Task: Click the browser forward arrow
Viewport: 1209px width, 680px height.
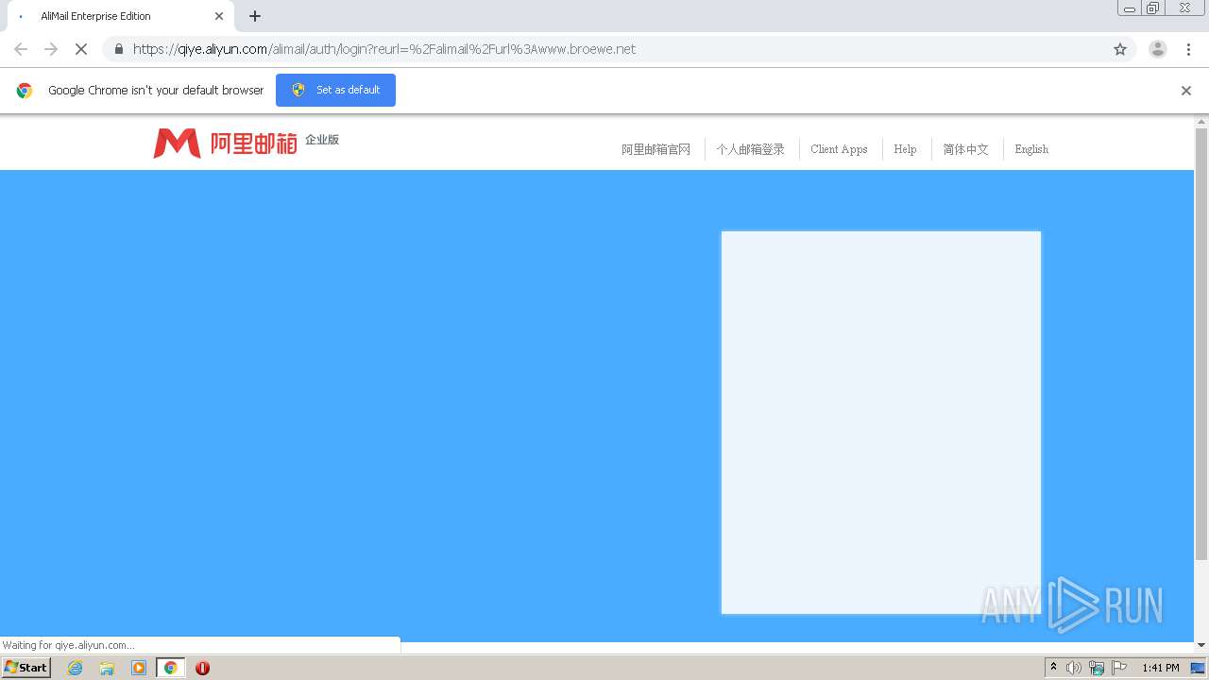Action: tap(51, 49)
